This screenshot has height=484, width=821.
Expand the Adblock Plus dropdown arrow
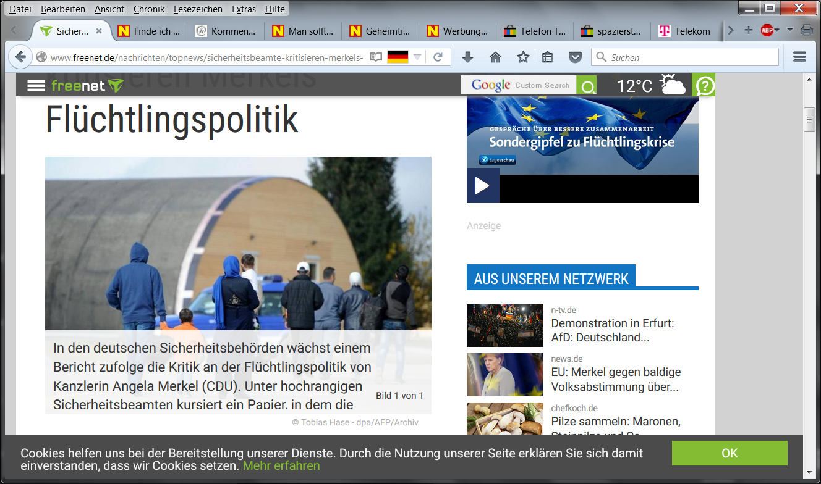(777, 30)
